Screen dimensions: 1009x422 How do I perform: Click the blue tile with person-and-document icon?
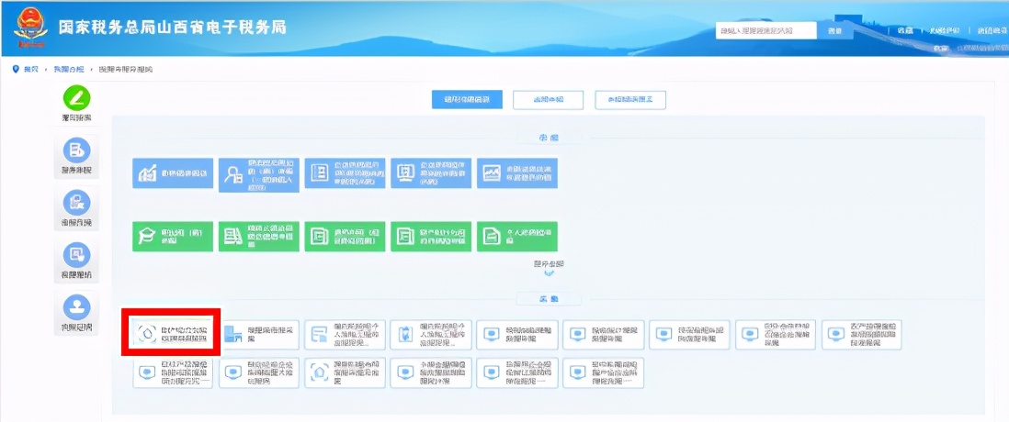click(259, 172)
